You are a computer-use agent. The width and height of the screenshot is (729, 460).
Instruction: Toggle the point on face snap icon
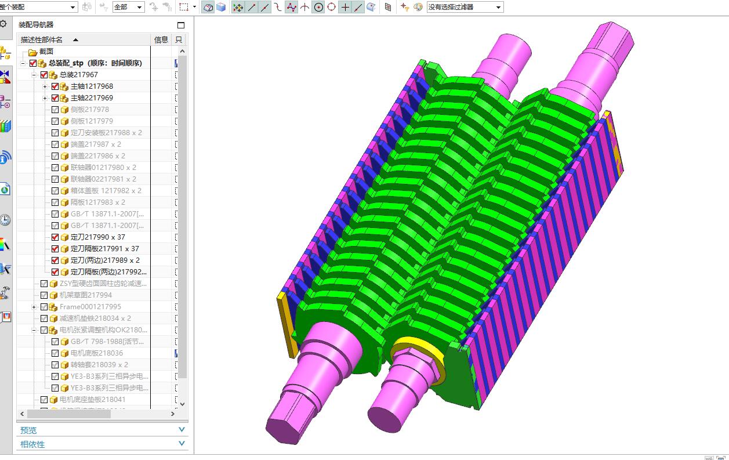coord(371,7)
